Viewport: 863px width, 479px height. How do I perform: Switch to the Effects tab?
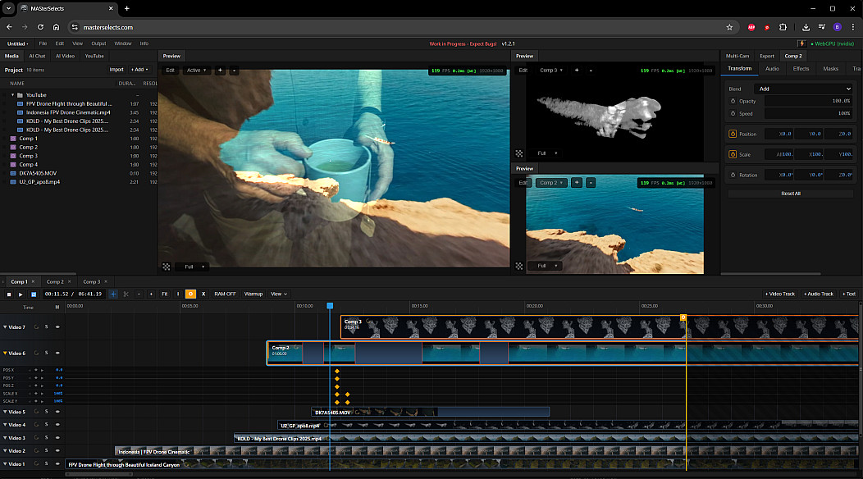coord(801,69)
